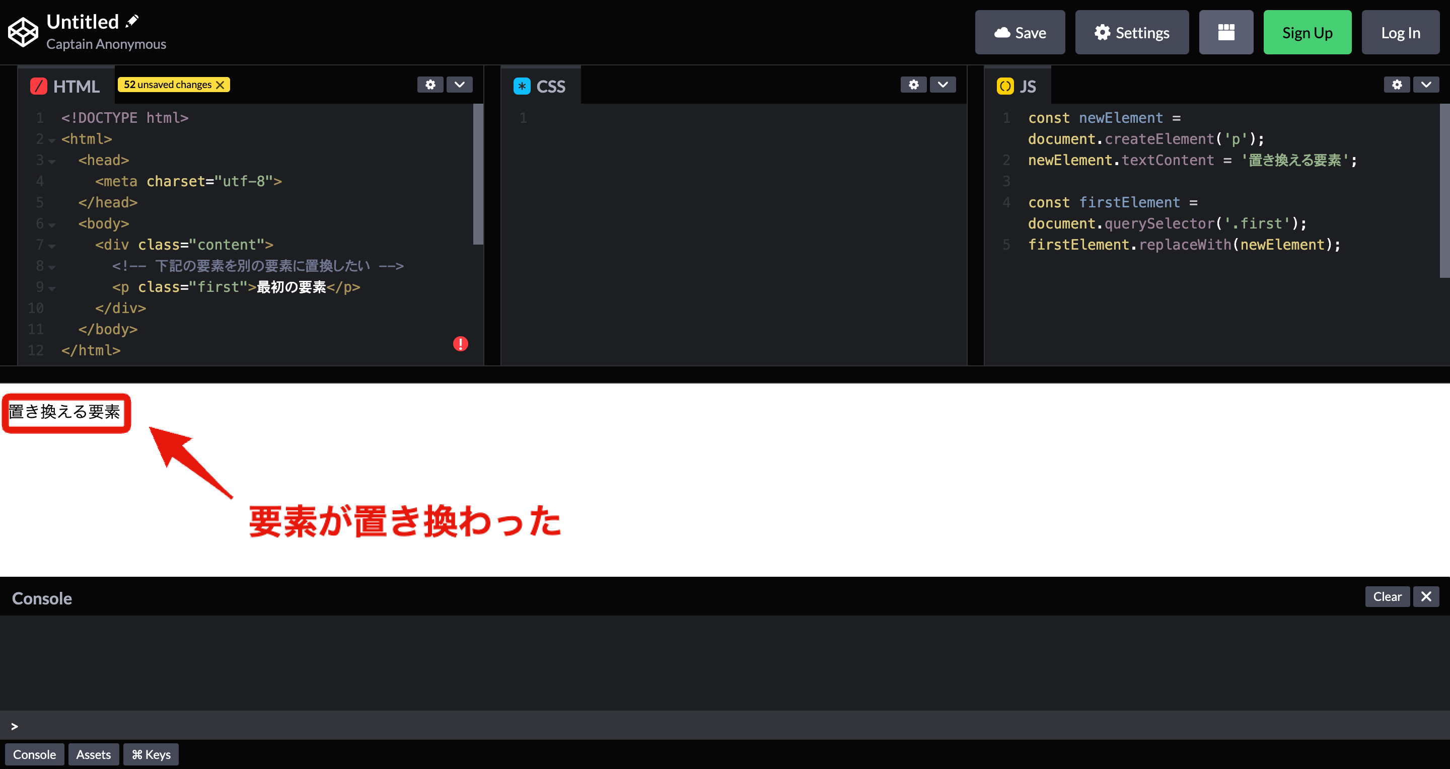Image resolution: width=1450 pixels, height=769 pixels.
Task: Open the Keys shortcut panel
Action: (x=151, y=754)
